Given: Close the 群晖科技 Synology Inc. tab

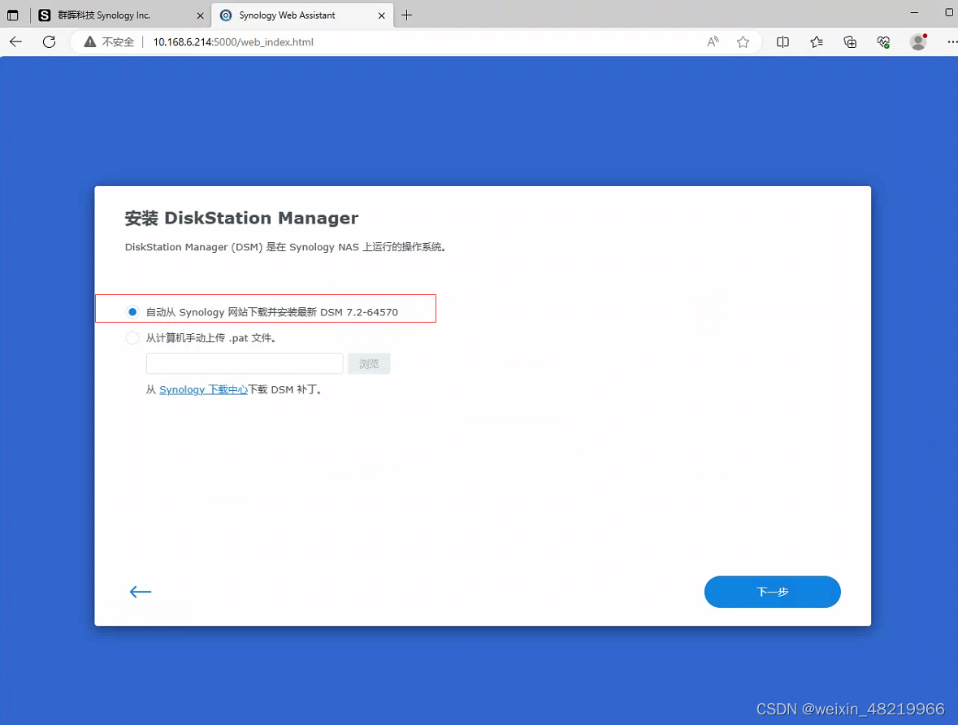Looking at the screenshot, I should click(200, 15).
